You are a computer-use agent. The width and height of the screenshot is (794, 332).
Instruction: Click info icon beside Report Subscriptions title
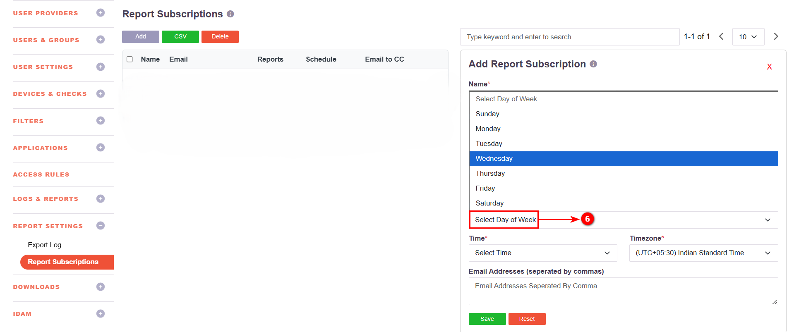point(230,14)
